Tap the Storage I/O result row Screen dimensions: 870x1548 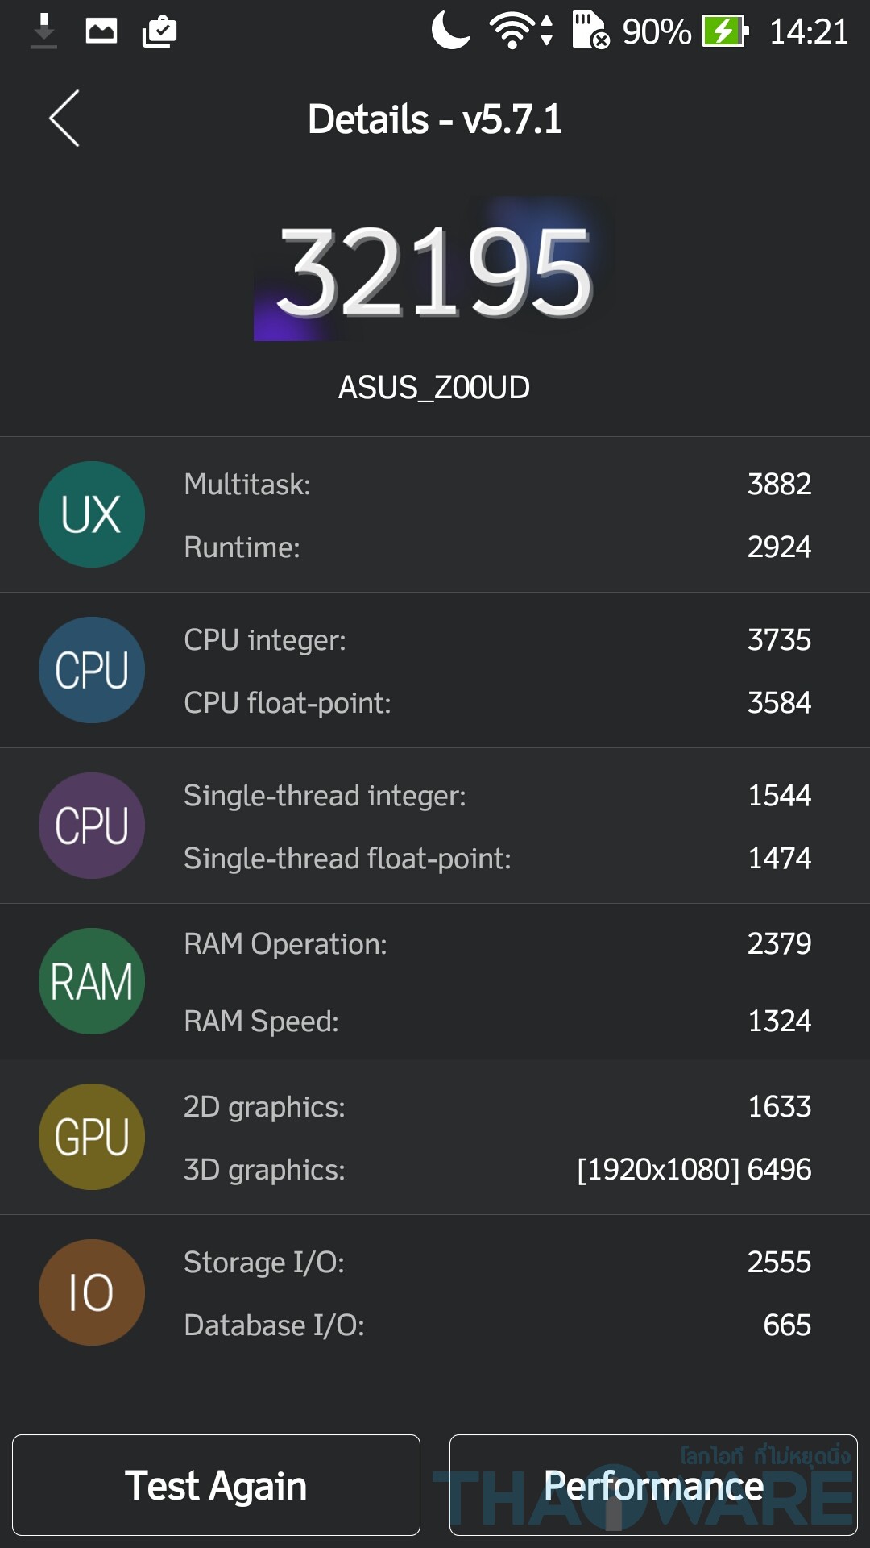(x=496, y=1262)
